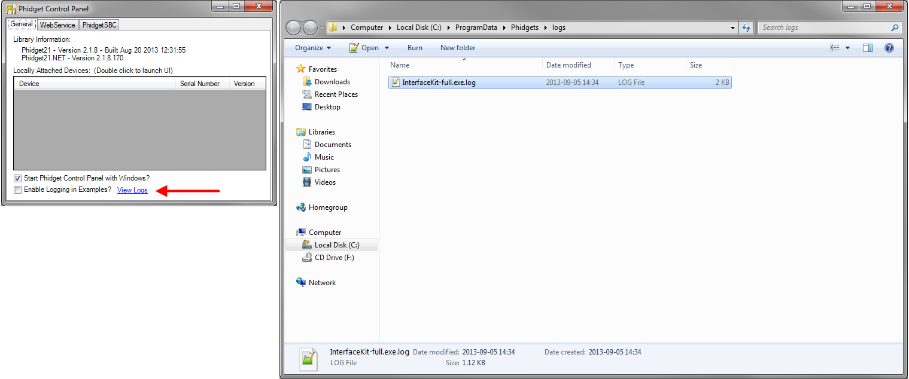Click the 2 KB size cell in the file row
Viewport: 909px width, 379px height.
pos(722,82)
